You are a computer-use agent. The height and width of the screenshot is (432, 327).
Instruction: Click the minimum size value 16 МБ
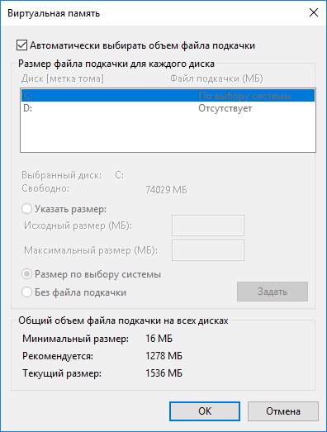[159, 338]
